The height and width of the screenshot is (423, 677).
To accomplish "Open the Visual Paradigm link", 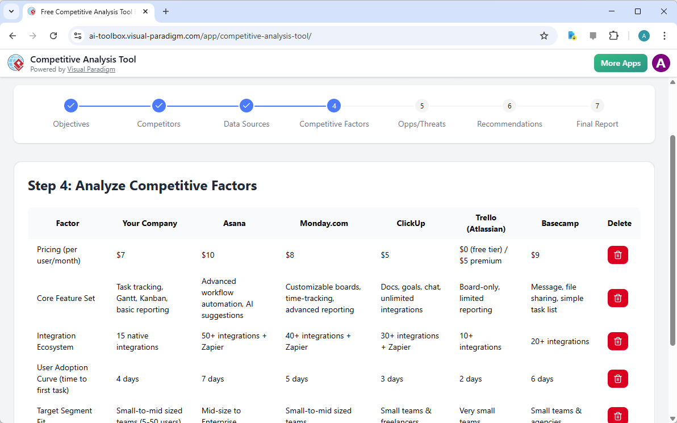I will click(91, 69).
